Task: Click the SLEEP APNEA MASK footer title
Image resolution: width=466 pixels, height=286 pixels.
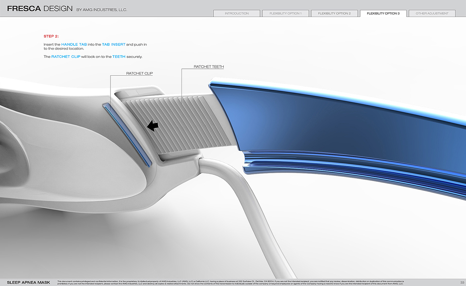Action: pyautogui.click(x=28, y=283)
